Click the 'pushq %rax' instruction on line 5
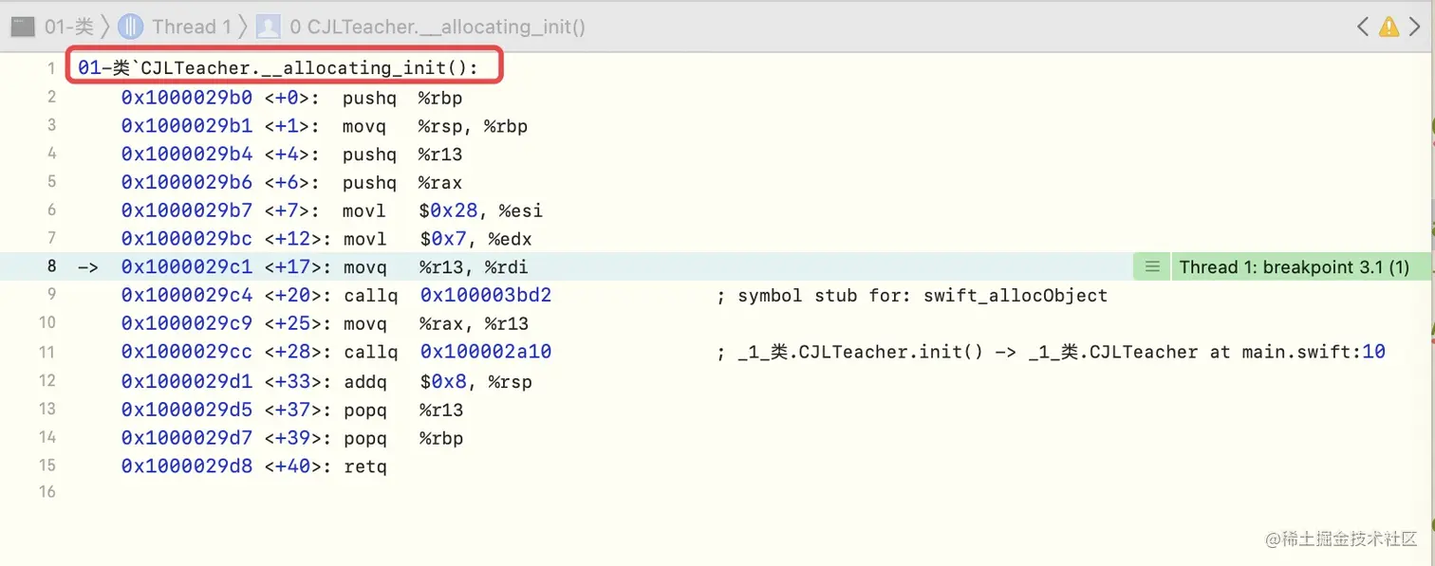Screen dimensions: 1435x566 [403, 182]
